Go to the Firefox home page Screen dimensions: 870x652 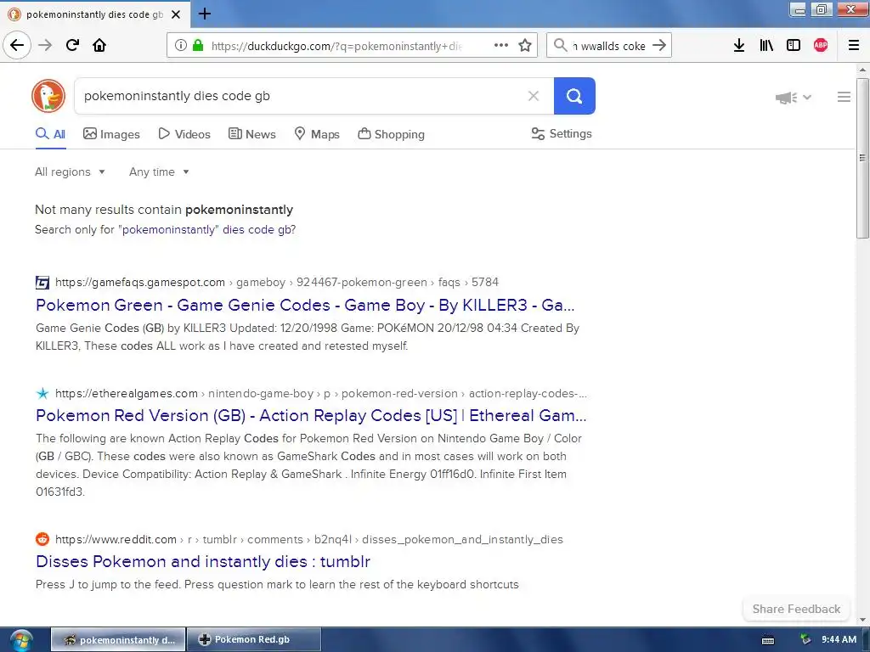coord(99,45)
